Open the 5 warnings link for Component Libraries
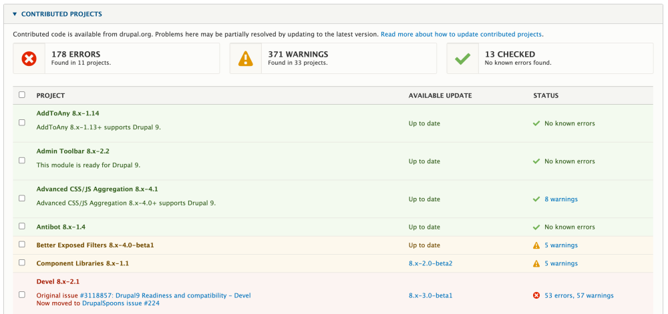668x314 pixels. tap(561, 263)
